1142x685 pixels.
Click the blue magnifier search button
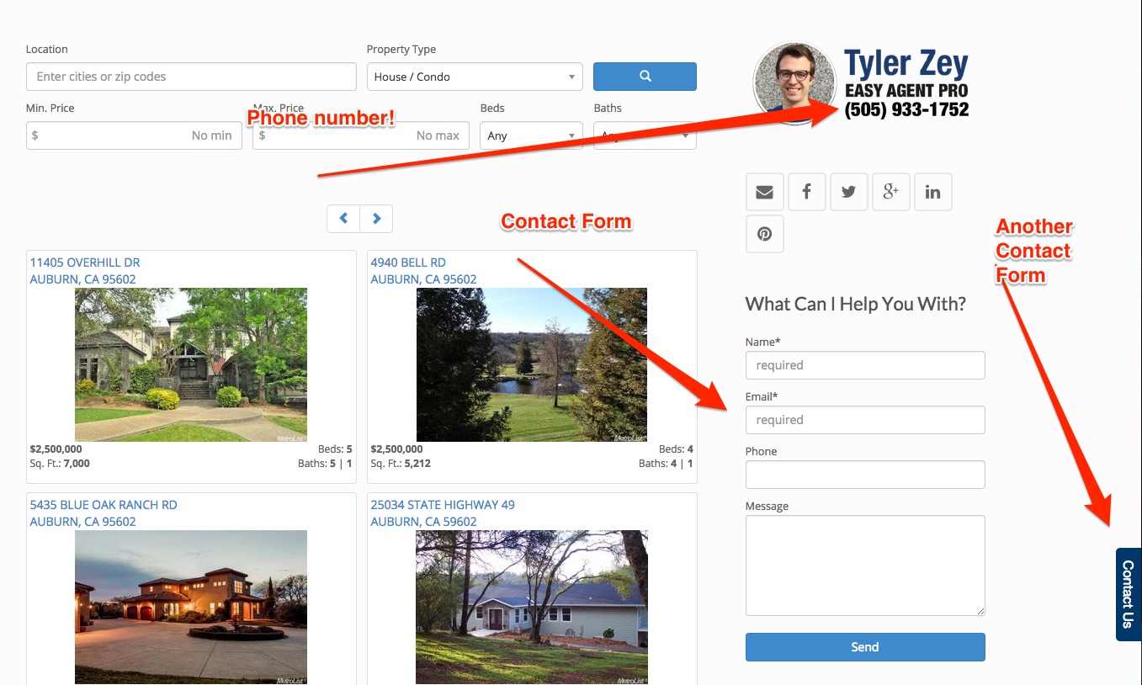(x=645, y=77)
